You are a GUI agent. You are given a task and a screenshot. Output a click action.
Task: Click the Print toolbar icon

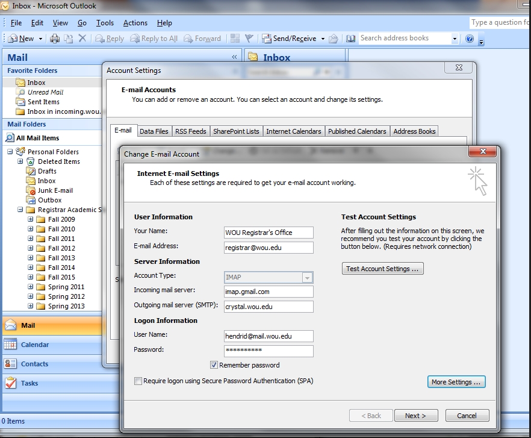55,39
